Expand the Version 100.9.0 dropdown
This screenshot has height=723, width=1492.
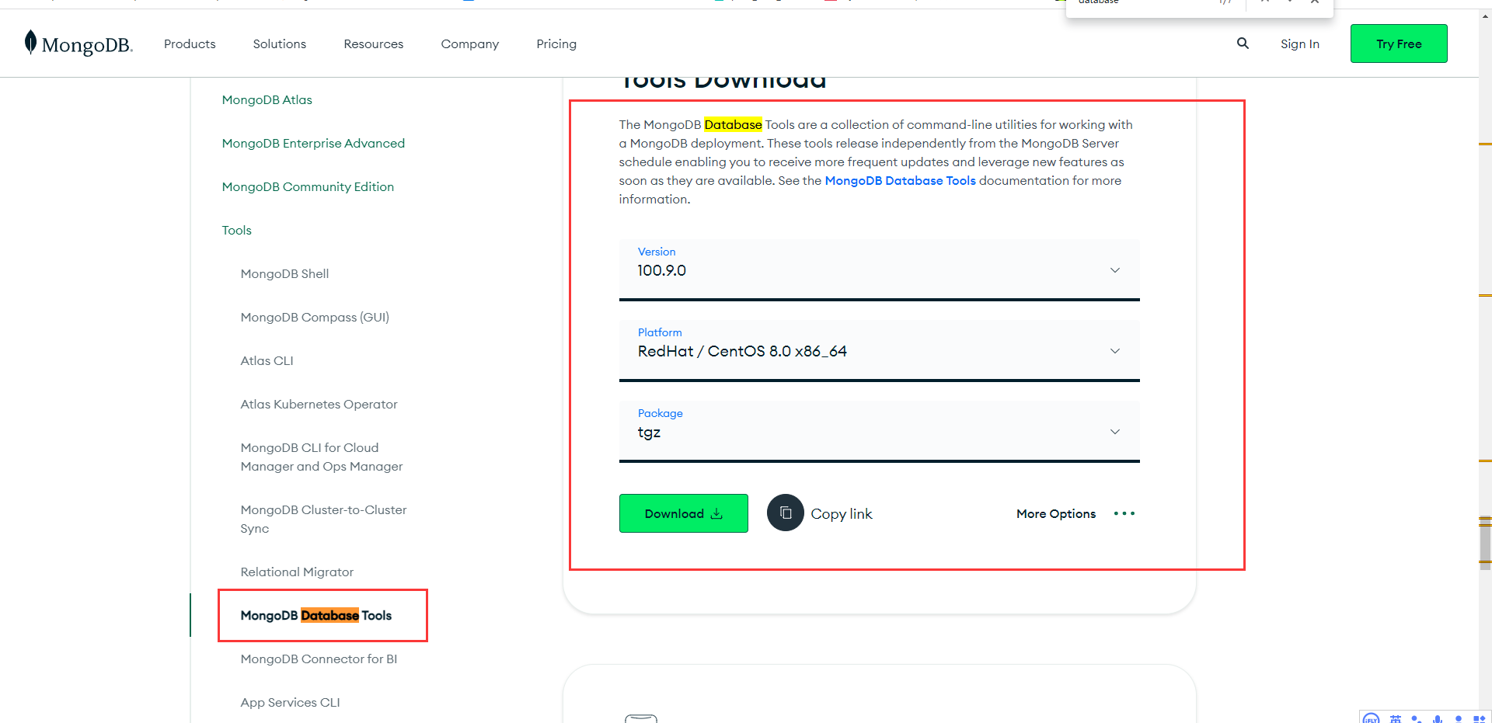[880, 269]
